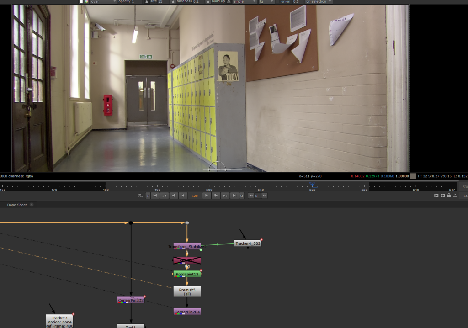Open the playback loop mode menu

coord(140,196)
